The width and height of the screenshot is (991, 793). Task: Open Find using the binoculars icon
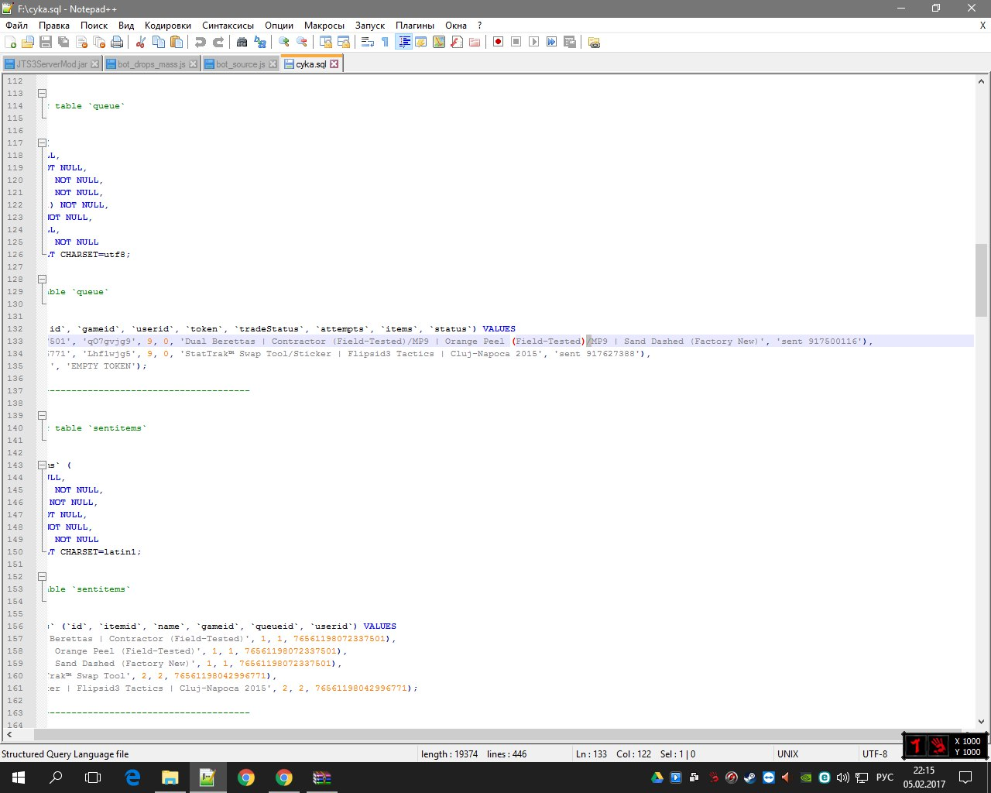tap(242, 42)
